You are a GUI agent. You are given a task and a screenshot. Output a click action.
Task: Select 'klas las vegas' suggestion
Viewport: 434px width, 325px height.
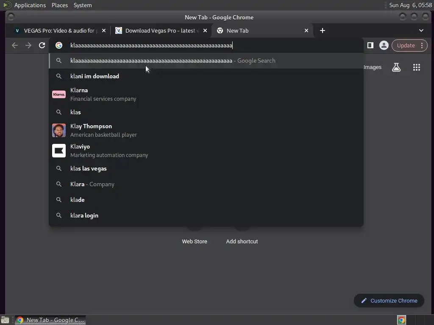[x=206, y=168]
